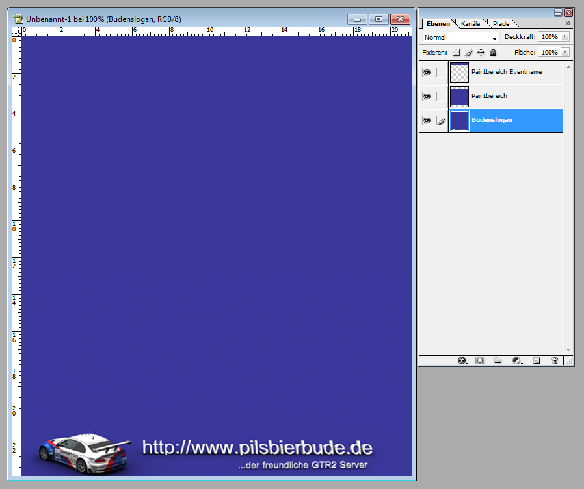Add a layer mask to Budenslogan
This screenshot has width=584, height=489.
coord(480,360)
